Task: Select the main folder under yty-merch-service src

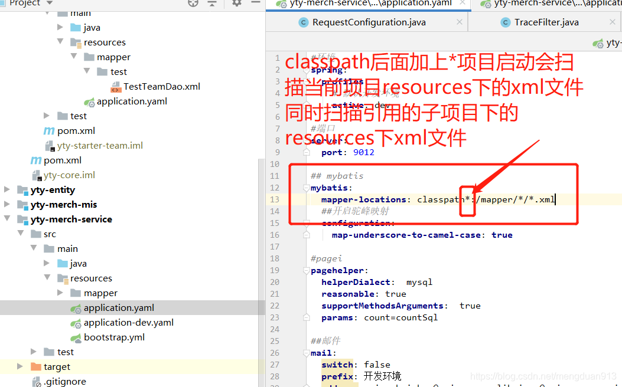Action: tap(67, 249)
